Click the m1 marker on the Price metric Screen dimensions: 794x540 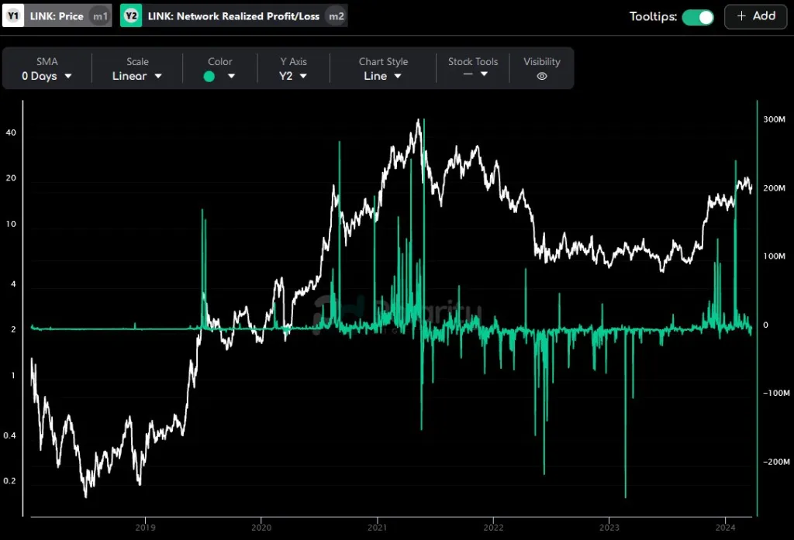point(100,16)
